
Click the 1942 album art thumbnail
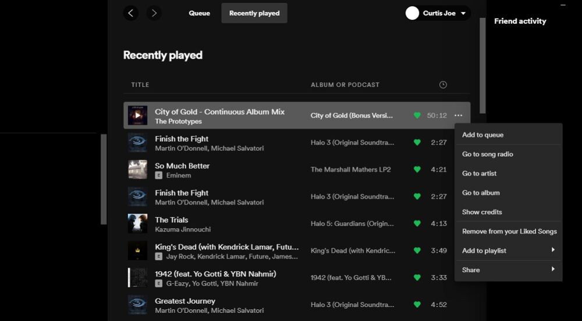tap(138, 277)
